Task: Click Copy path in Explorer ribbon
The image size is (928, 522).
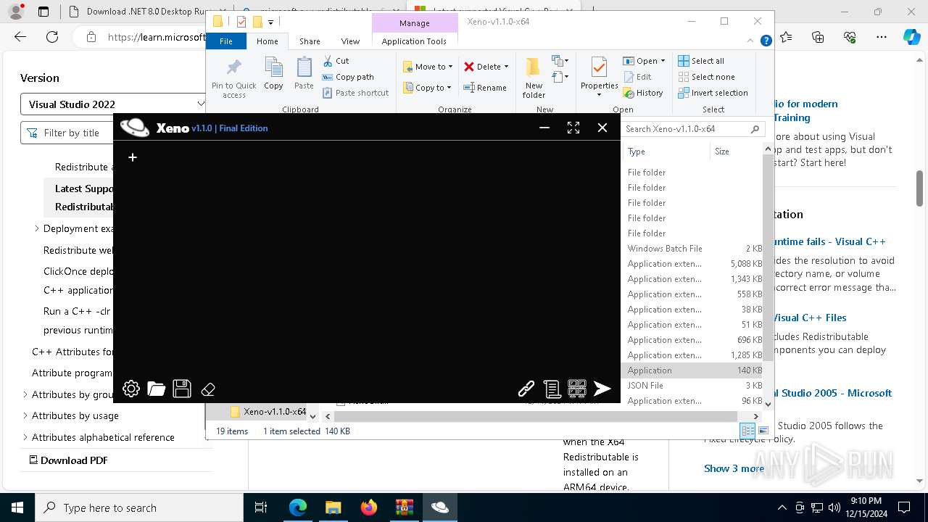Action: (x=348, y=77)
